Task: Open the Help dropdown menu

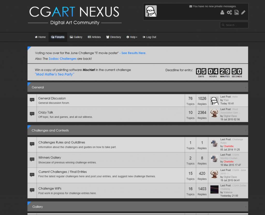Action: point(132,37)
